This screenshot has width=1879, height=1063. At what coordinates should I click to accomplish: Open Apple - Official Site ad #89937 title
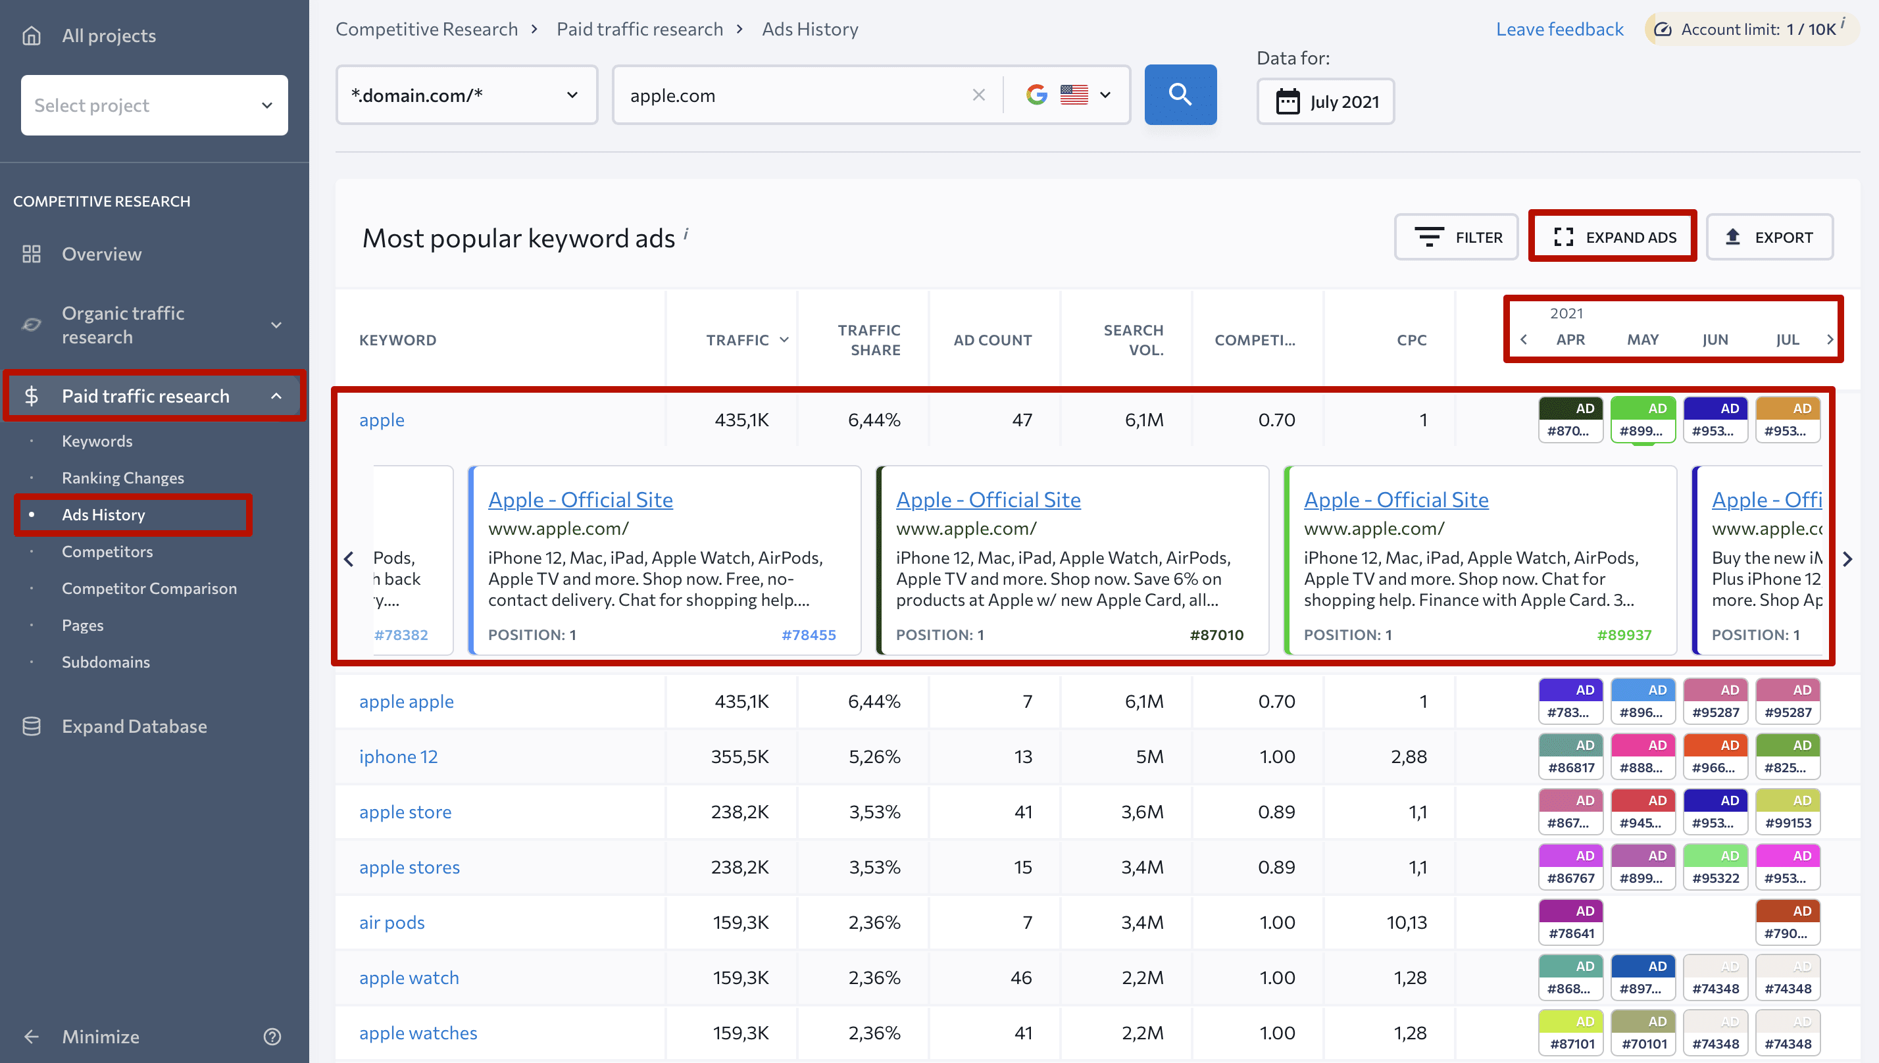point(1395,499)
